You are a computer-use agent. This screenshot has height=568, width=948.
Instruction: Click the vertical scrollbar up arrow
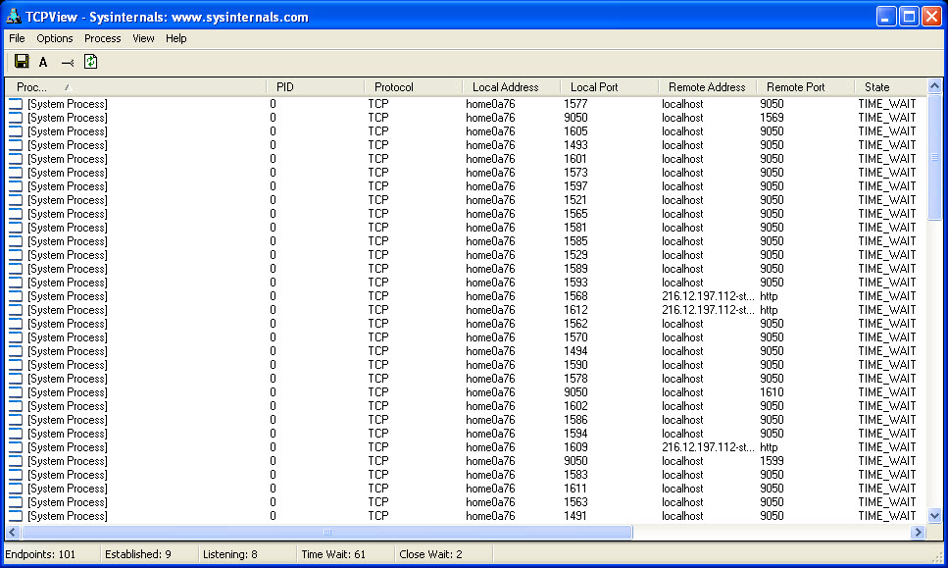(934, 86)
